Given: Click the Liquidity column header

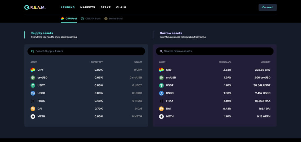Looking at the screenshot, I should pos(266,62).
